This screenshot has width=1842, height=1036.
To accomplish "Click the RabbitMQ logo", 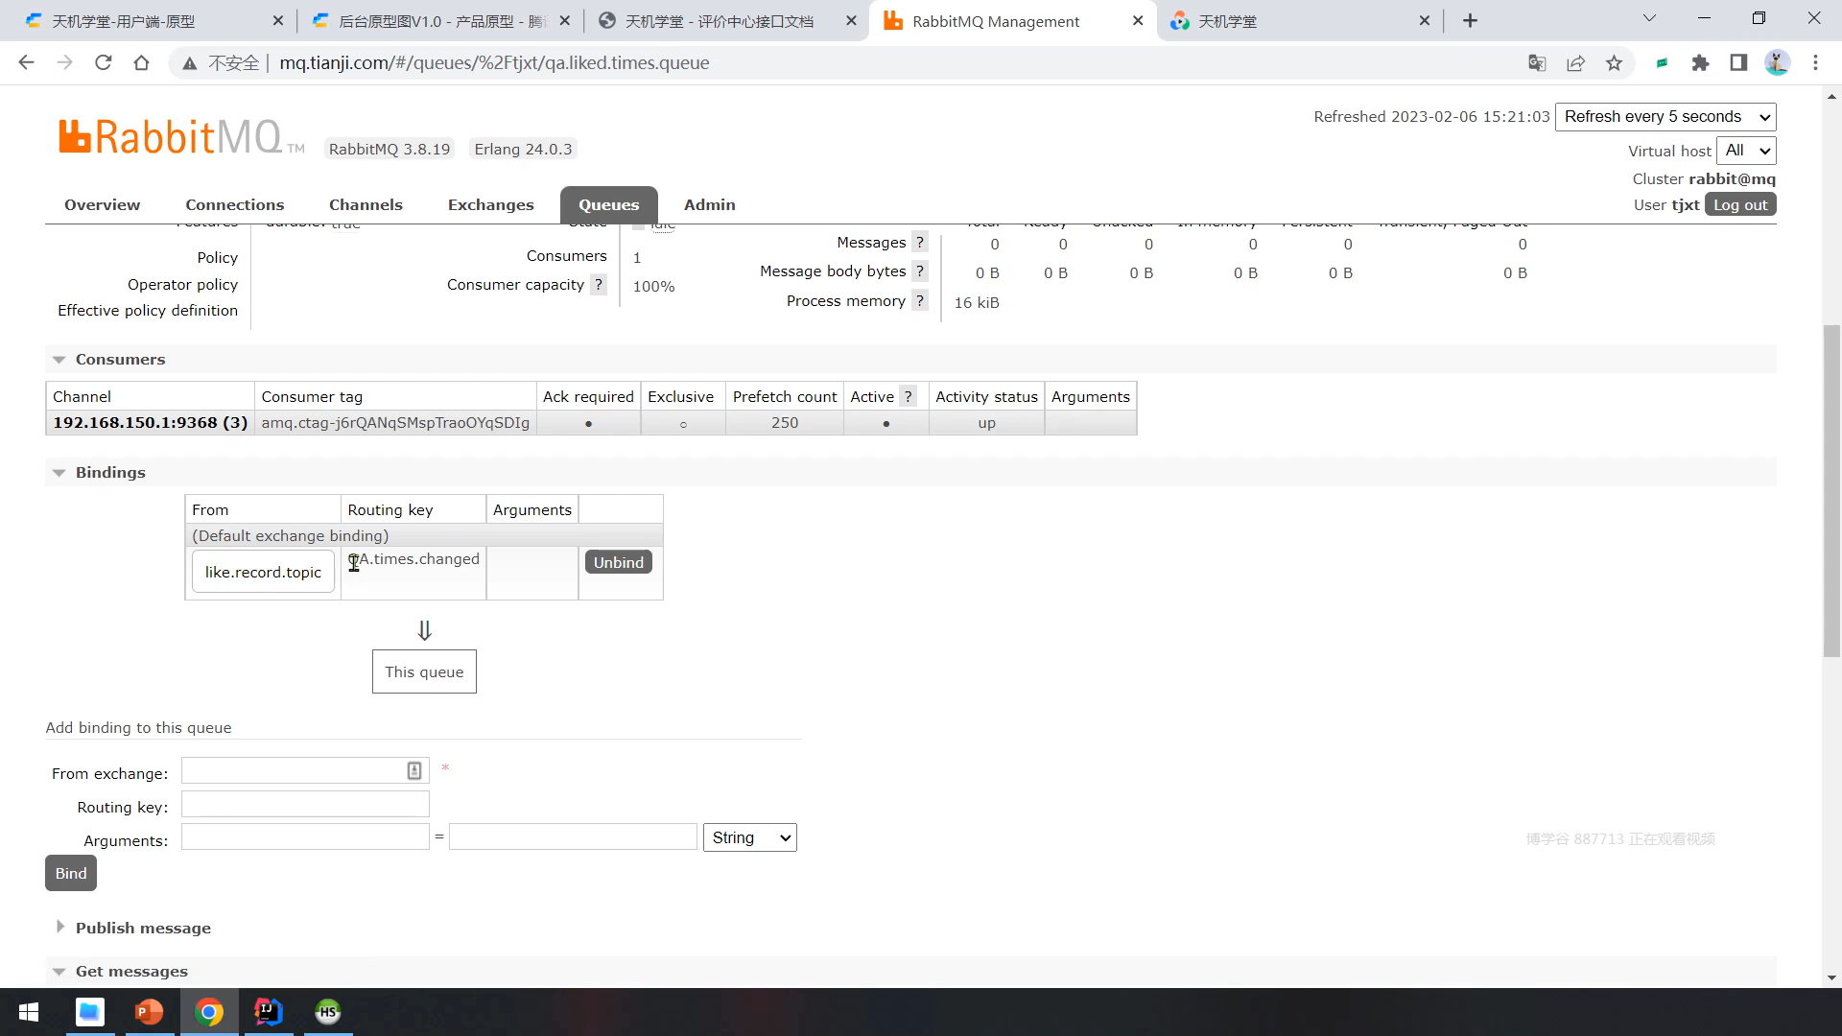I will [x=171, y=137].
